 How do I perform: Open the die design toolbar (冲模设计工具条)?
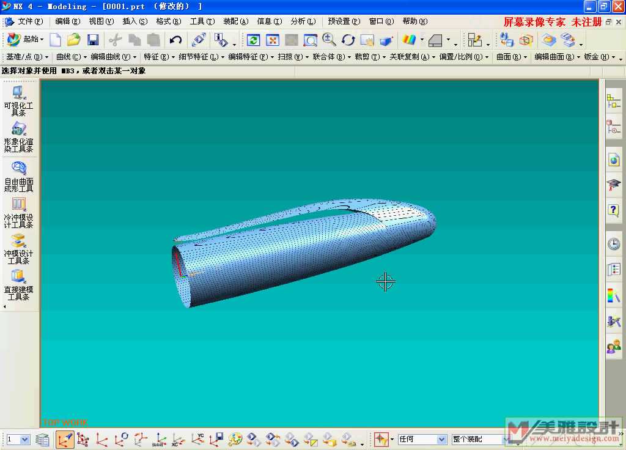pos(18,249)
